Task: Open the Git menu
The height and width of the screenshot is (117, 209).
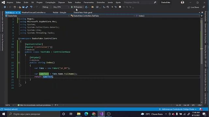Action: 32,2
